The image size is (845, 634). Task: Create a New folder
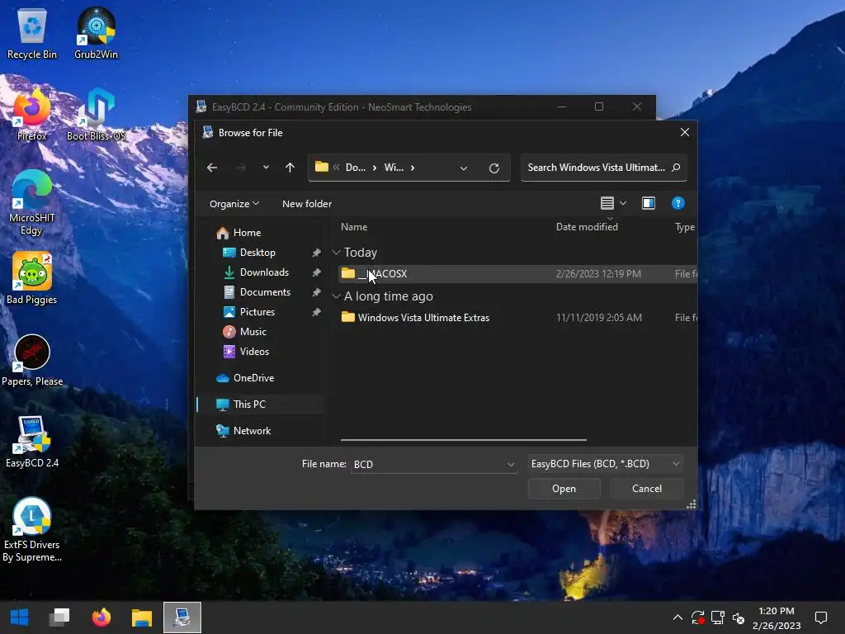click(x=307, y=204)
